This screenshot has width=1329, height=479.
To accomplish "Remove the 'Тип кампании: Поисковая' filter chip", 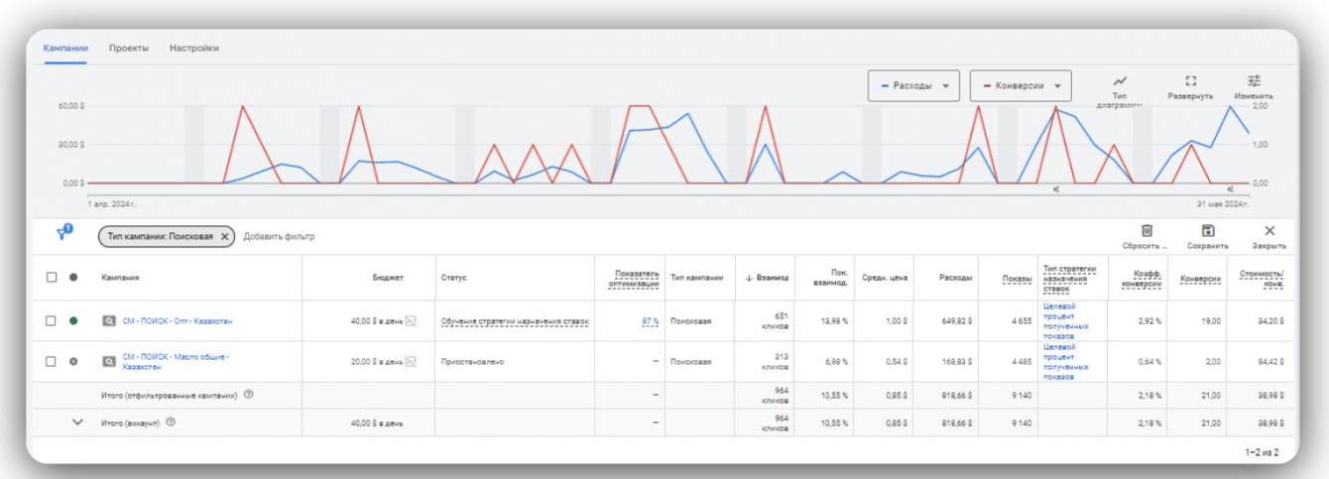I will point(224,237).
